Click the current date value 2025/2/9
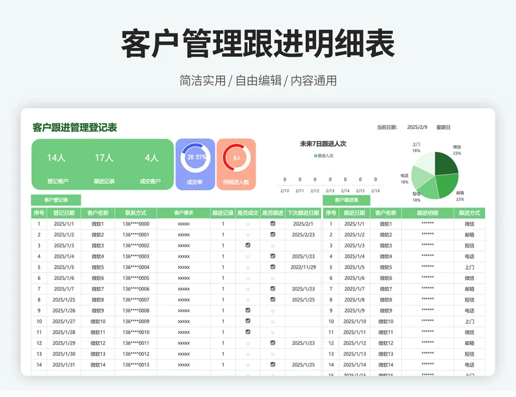 click(x=417, y=128)
